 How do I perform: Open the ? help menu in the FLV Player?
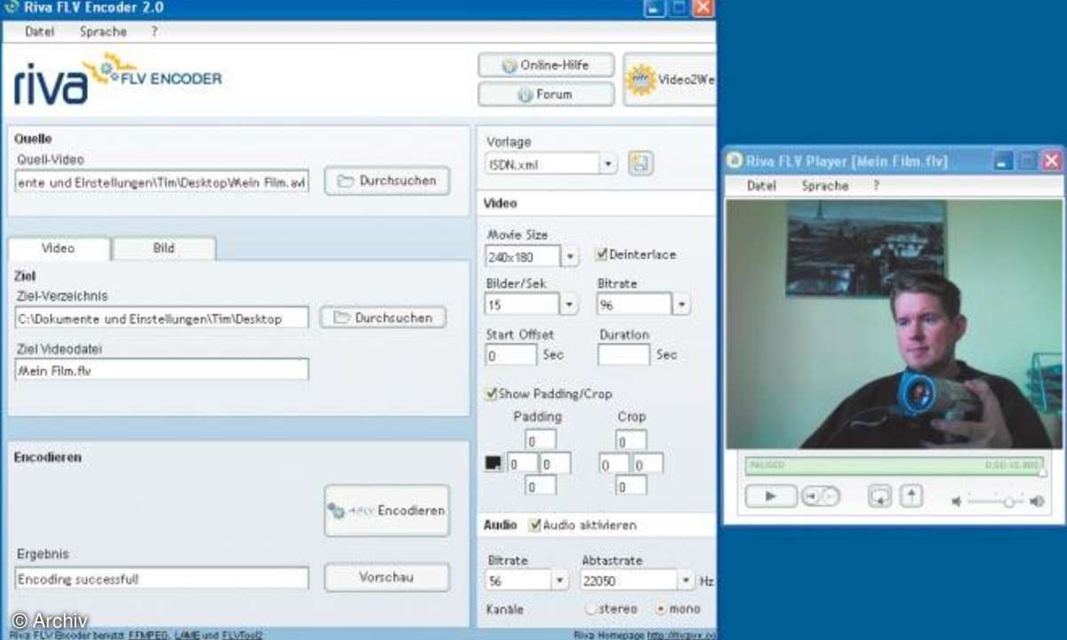coord(876,186)
